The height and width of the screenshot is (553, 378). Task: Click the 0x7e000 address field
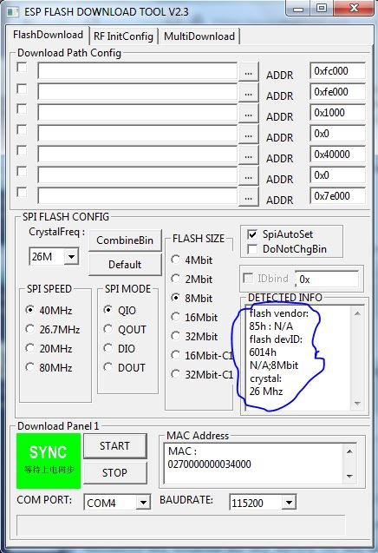click(337, 196)
